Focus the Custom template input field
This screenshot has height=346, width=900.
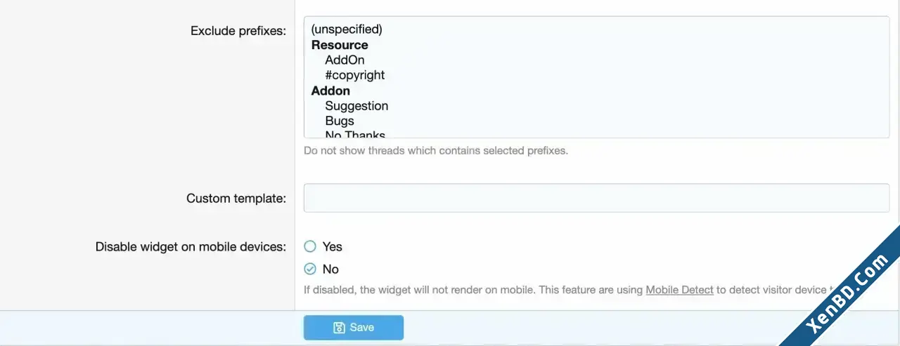click(596, 198)
